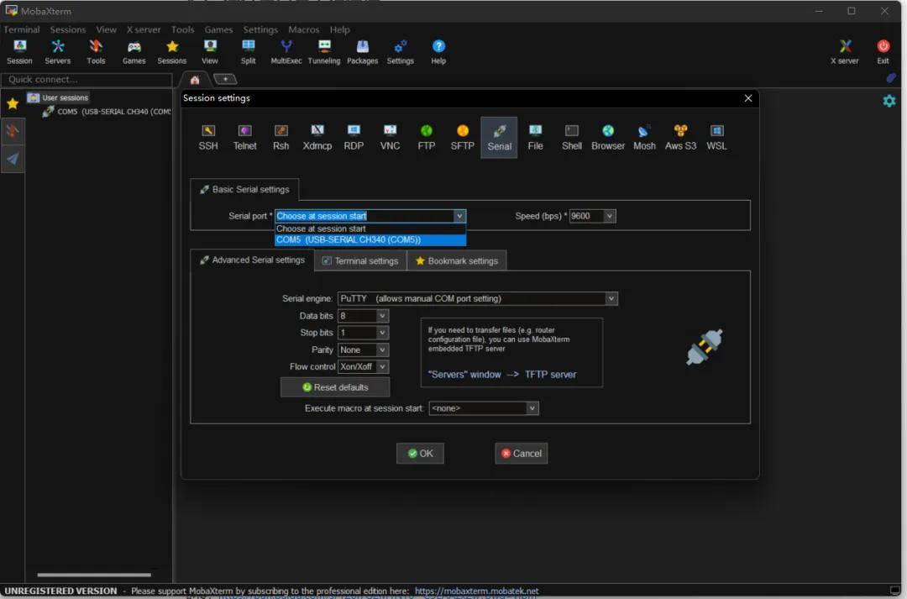Select the FTP session type
The image size is (907, 599).
(427, 137)
